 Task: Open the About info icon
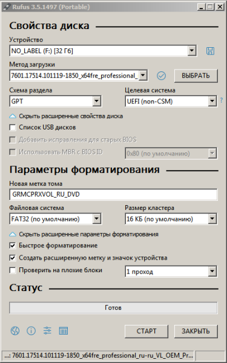click(x=31, y=331)
